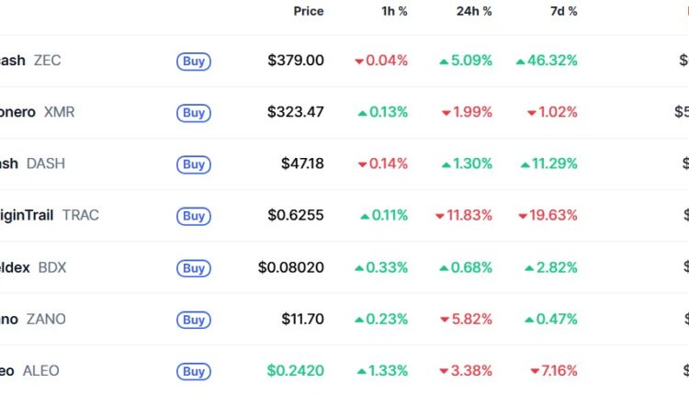
Task: Select the Buy button for BDX
Action: click(193, 268)
